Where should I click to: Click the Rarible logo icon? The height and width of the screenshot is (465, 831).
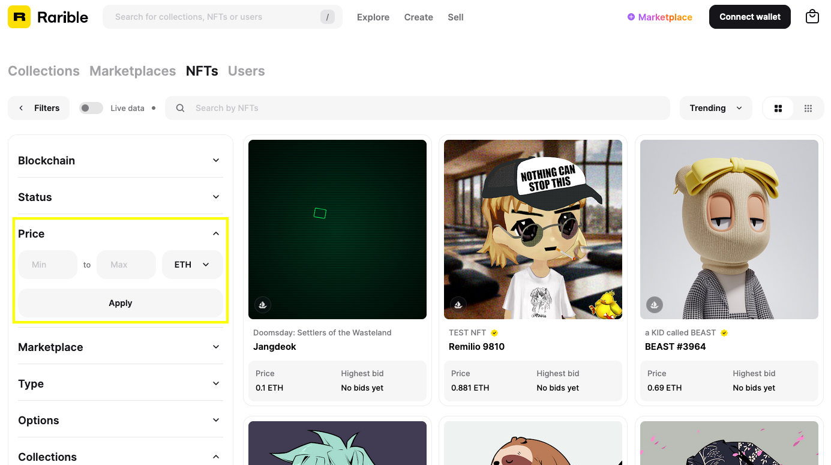tap(19, 17)
